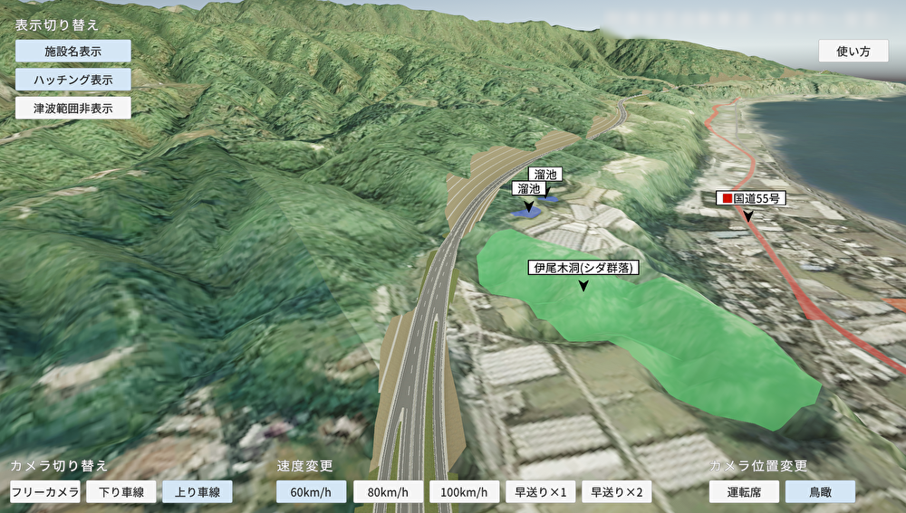906x513 pixels.
Task: Click the 国道55号 map label
Action: coord(751,198)
